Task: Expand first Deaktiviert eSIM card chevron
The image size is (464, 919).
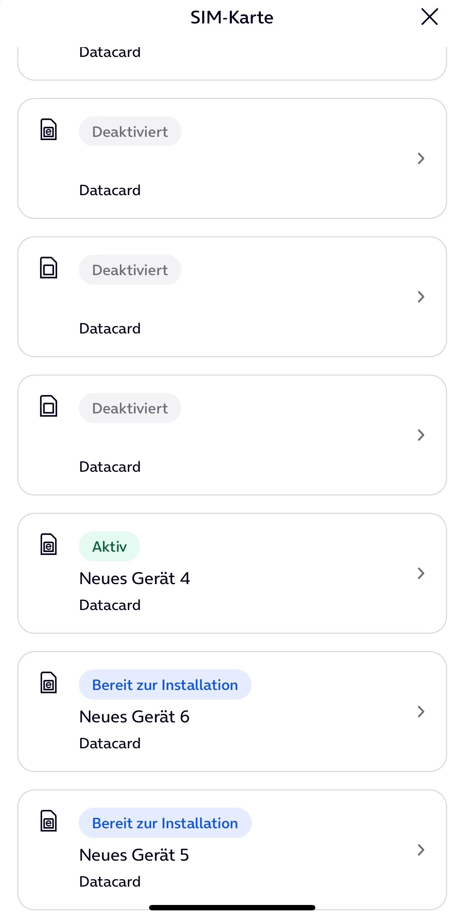Action: pos(420,158)
